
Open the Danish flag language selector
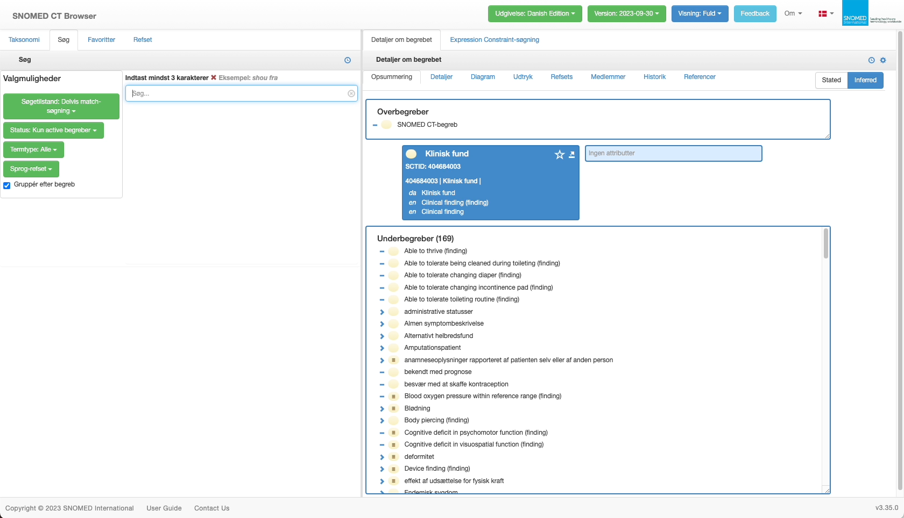coord(826,13)
